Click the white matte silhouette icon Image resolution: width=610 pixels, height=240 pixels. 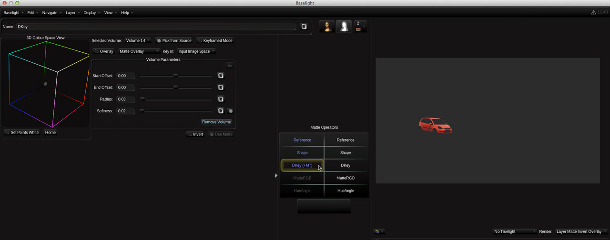tap(344, 27)
